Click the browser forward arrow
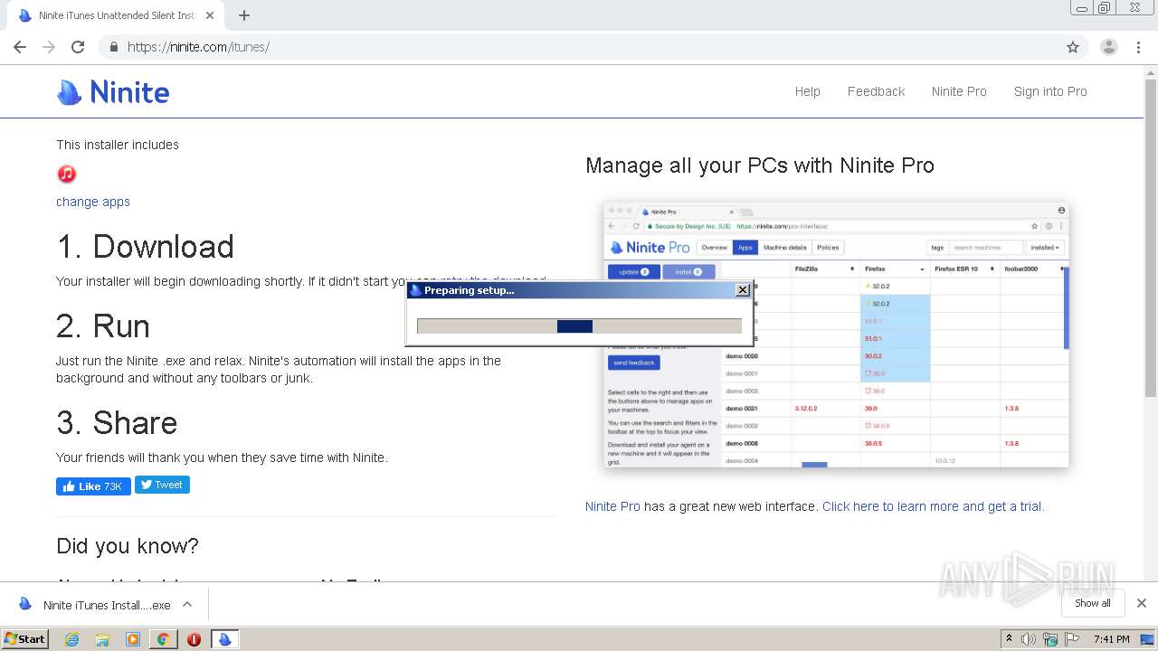 coord(49,47)
